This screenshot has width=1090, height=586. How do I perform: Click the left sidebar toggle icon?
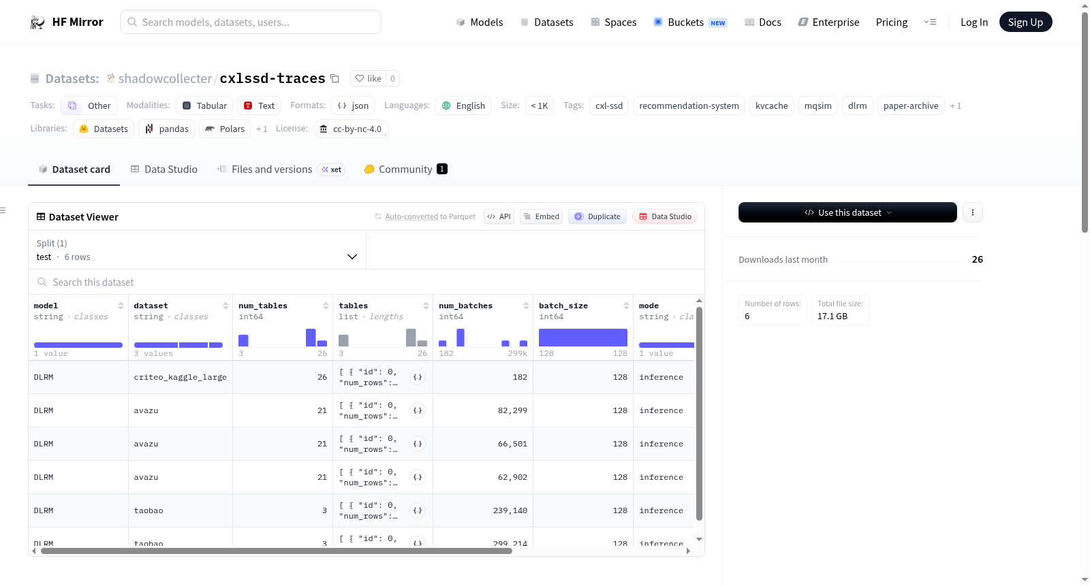[x=3, y=210]
